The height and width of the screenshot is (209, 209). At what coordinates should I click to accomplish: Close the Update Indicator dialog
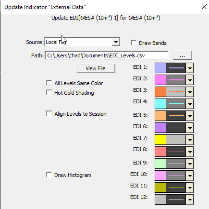click(x=204, y=7)
